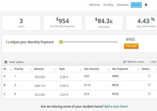Click the $175 monthly payment value
This screenshot has height=111, width=157.
(115, 94)
